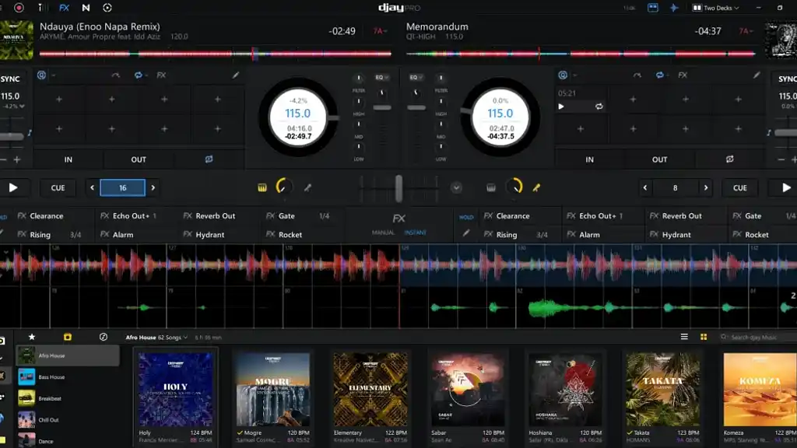Open left deck loop mode icon
The image size is (797, 448).
139,75
